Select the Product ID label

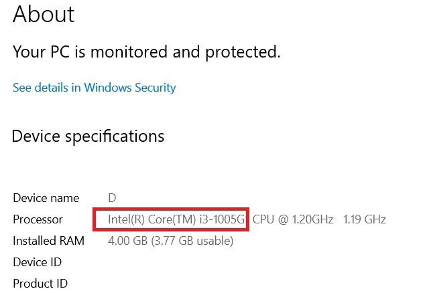click(40, 284)
